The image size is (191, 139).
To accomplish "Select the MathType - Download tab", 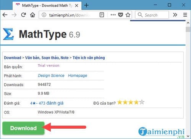I will click(x=47, y=5).
